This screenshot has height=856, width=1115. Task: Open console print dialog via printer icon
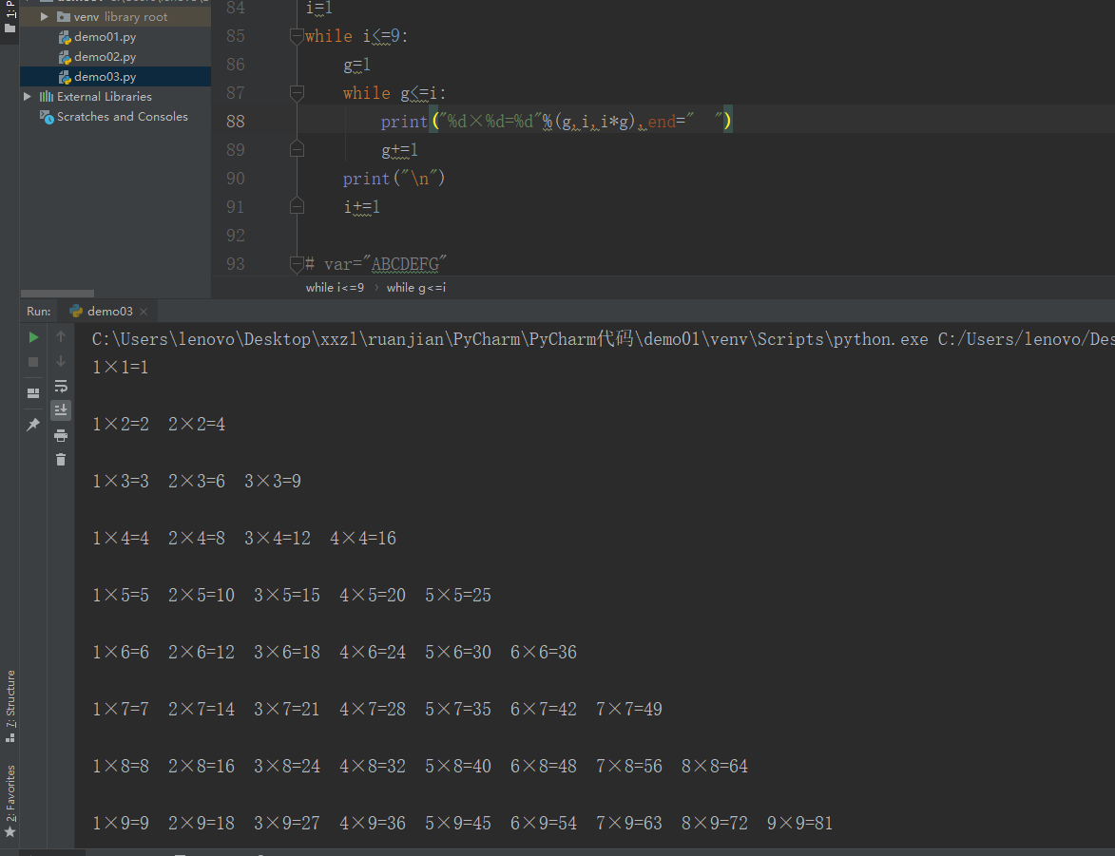point(60,435)
